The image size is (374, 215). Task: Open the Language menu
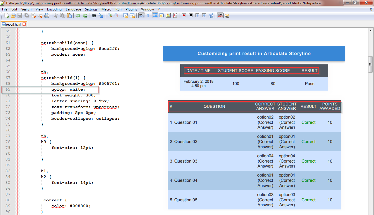point(73,9)
